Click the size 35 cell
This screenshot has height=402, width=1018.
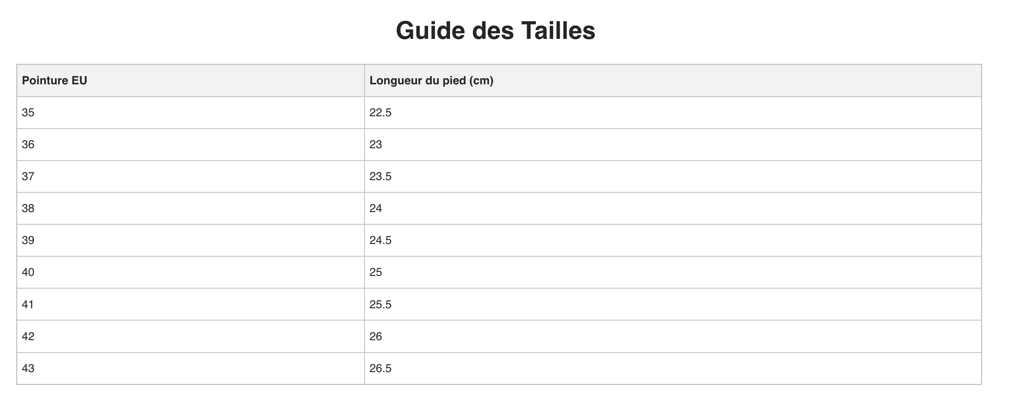coord(191,113)
